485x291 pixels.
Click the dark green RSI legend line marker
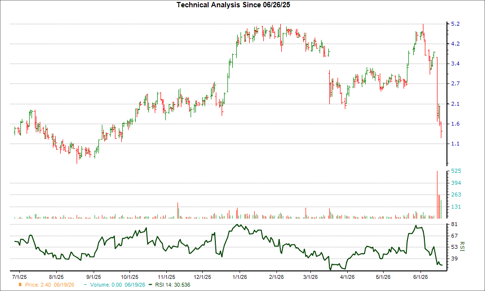point(150,285)
